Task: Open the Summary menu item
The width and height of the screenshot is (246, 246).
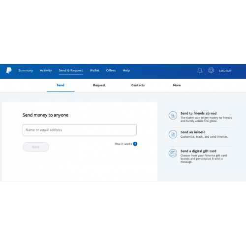Action: point(26,70)
